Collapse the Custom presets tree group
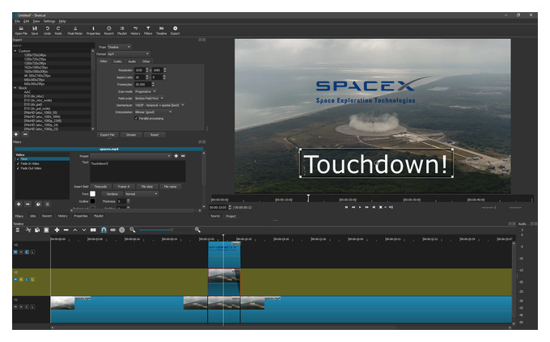Image resolution: width=550 pixels, height=342 pixels. pos(15,51)
